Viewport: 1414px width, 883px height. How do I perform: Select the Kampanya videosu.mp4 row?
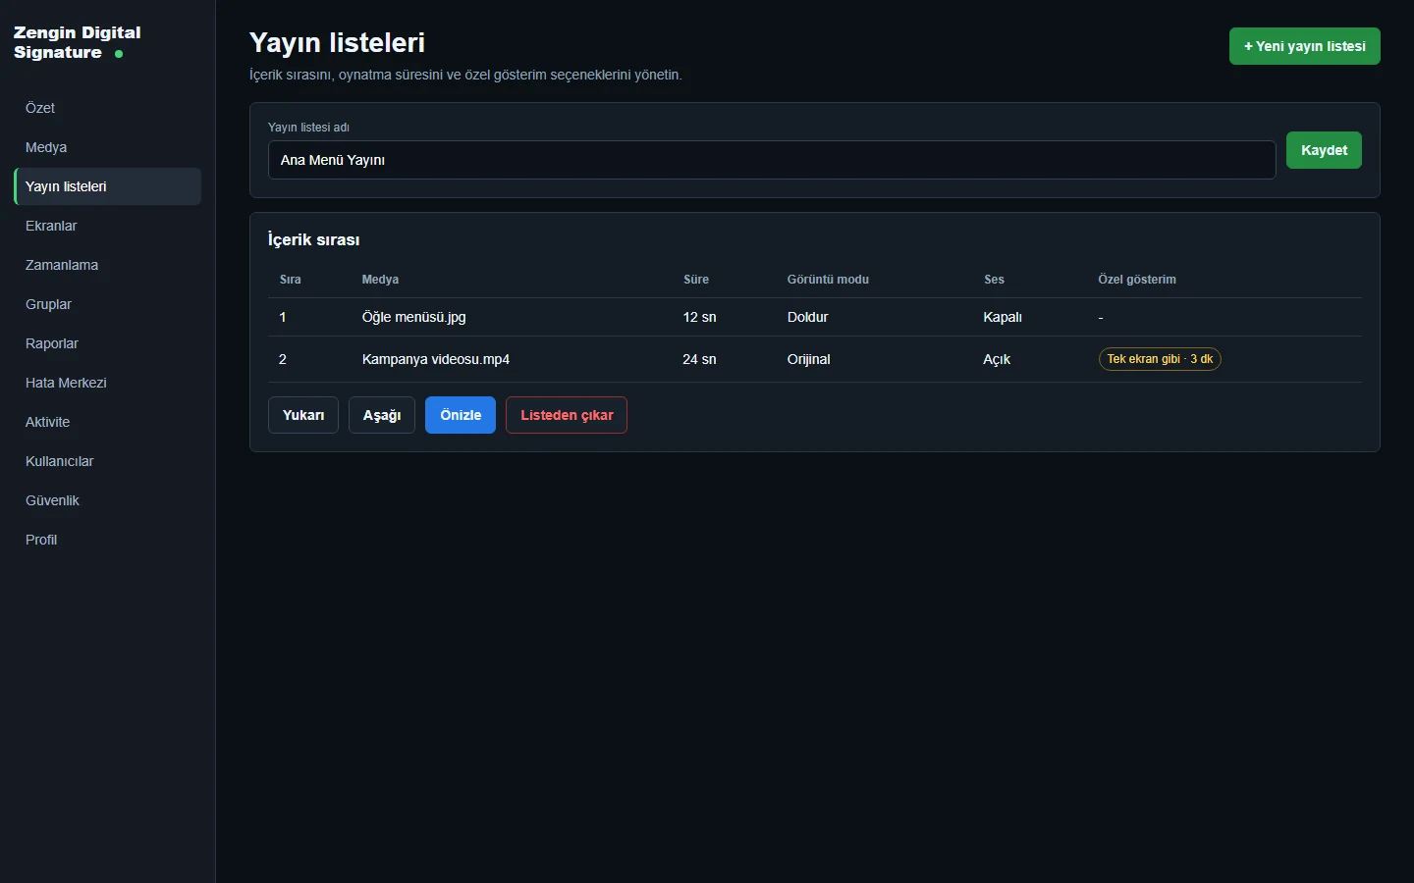(x=815, y=359)
